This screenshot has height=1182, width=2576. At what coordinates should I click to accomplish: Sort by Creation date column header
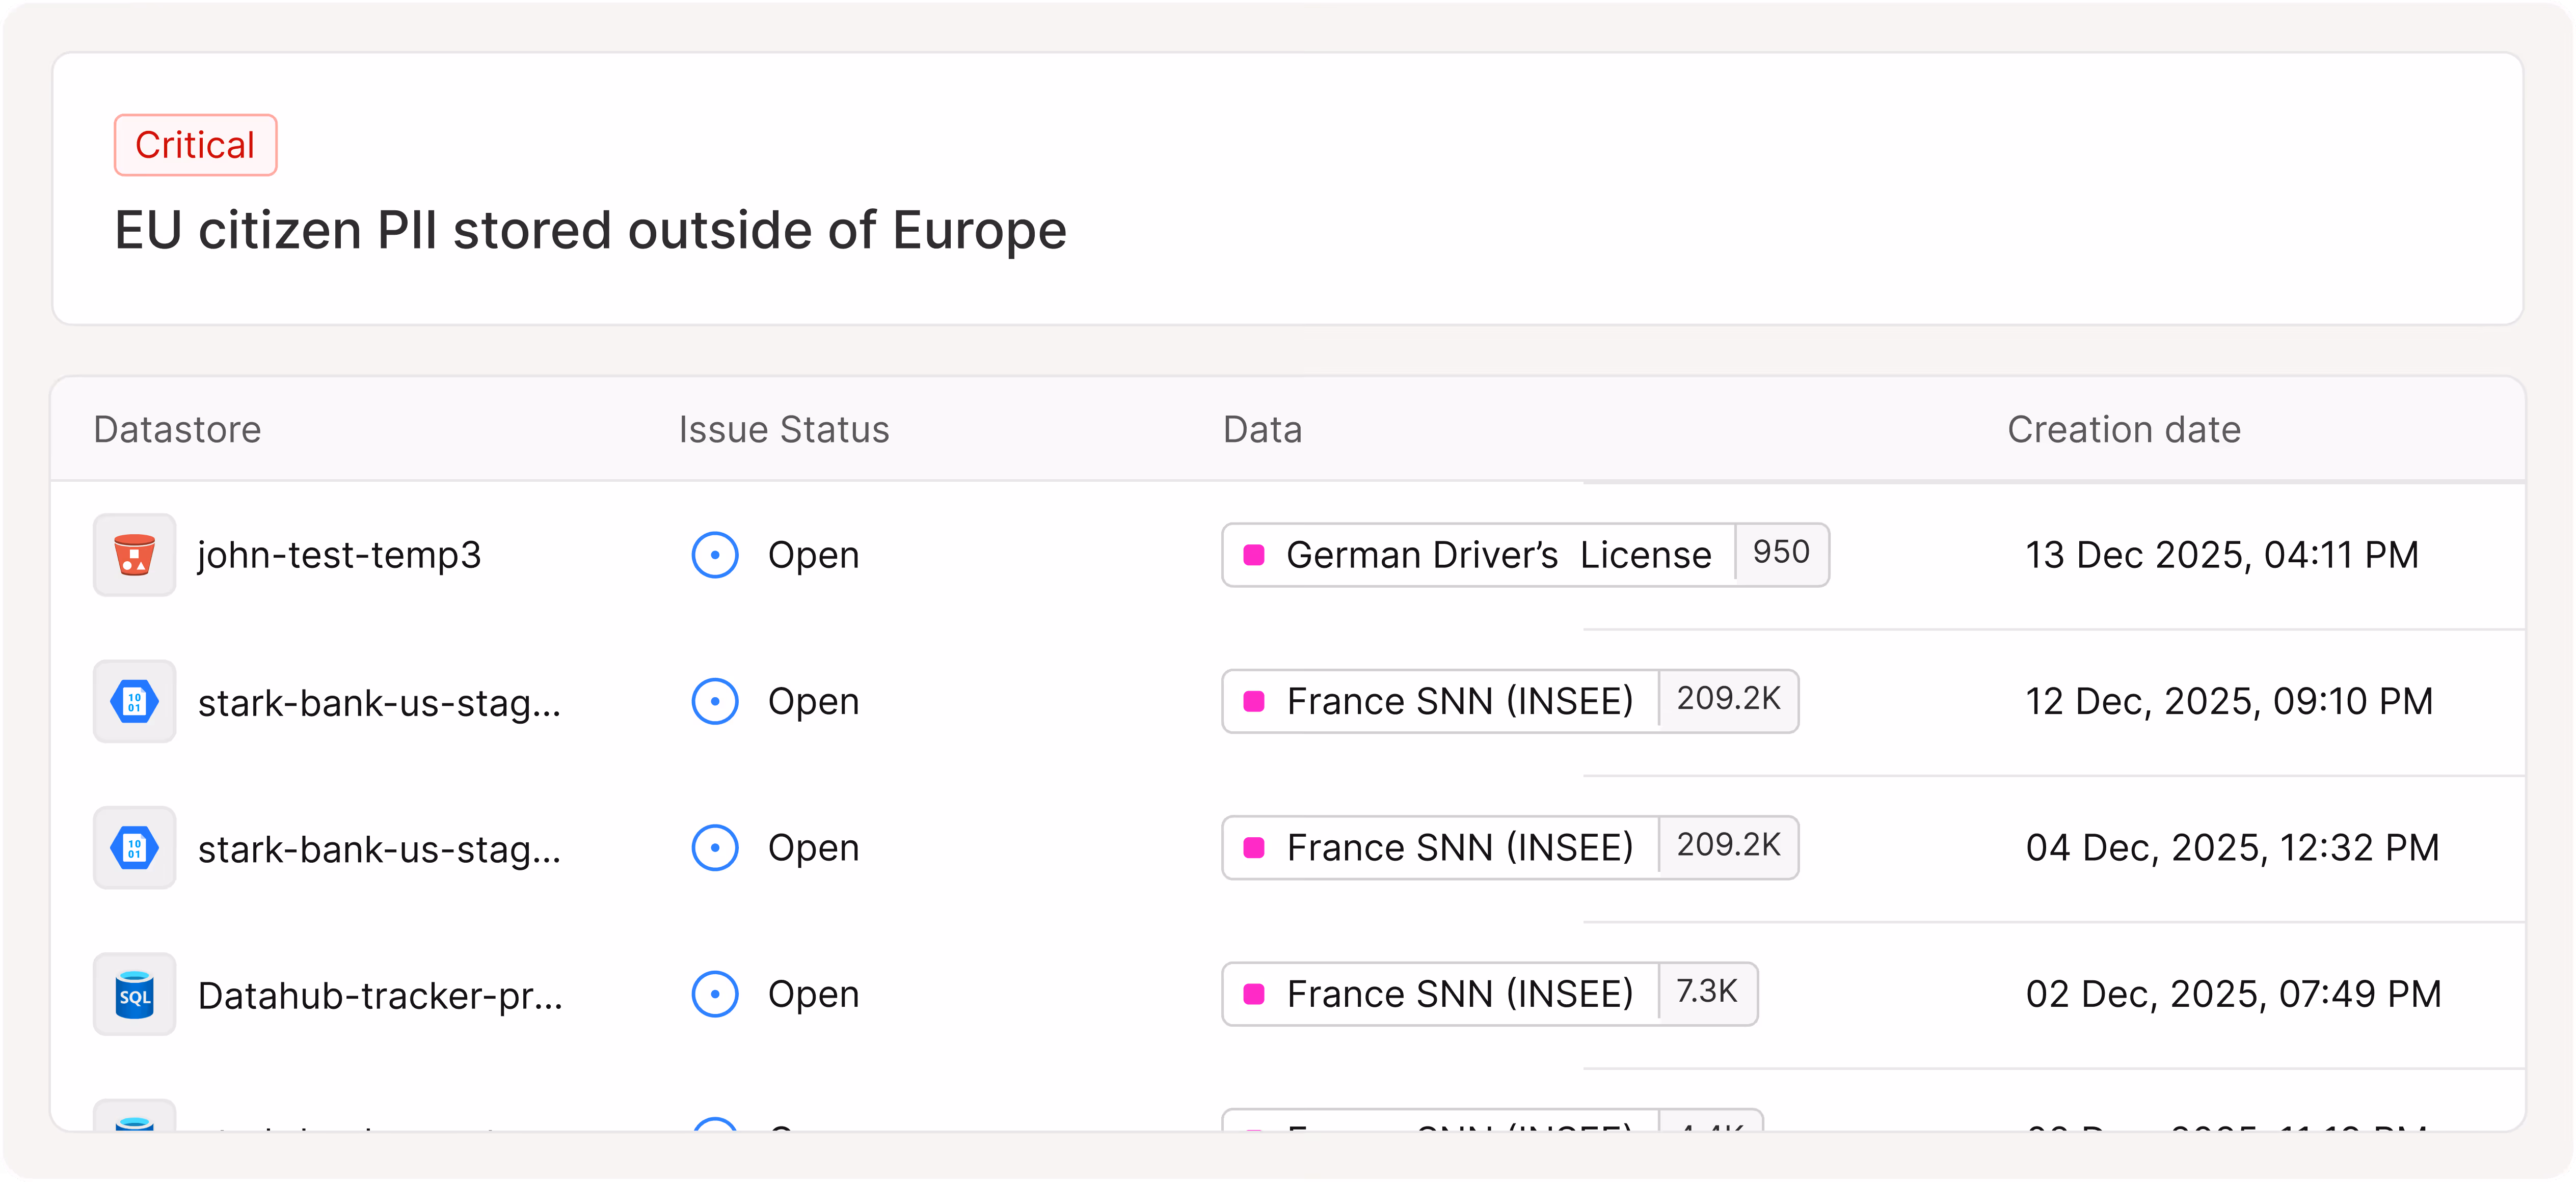click(x=2123, y=430)
